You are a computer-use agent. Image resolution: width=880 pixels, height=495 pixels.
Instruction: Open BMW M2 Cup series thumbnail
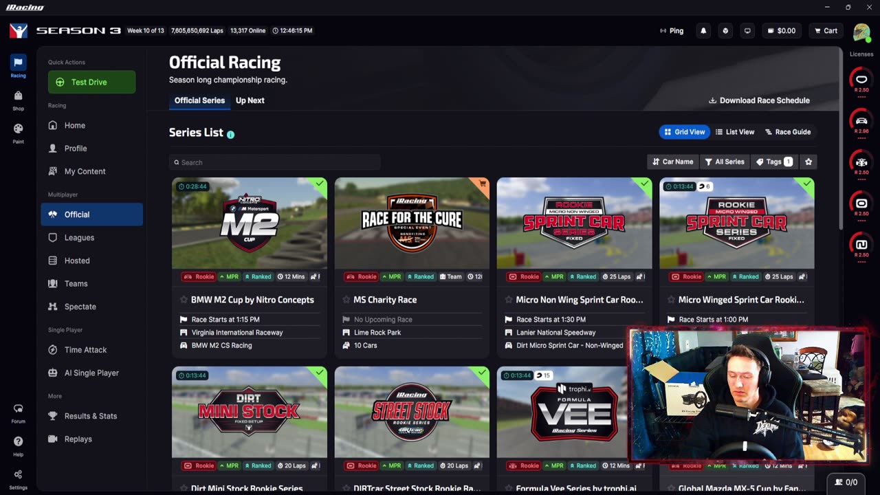[250, 223]
